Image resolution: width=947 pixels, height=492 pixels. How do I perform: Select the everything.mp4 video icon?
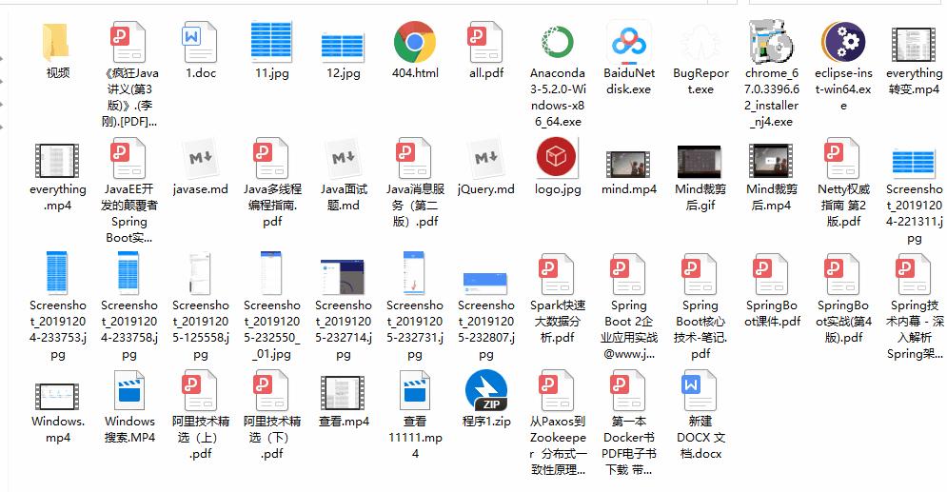click(57, 161)
